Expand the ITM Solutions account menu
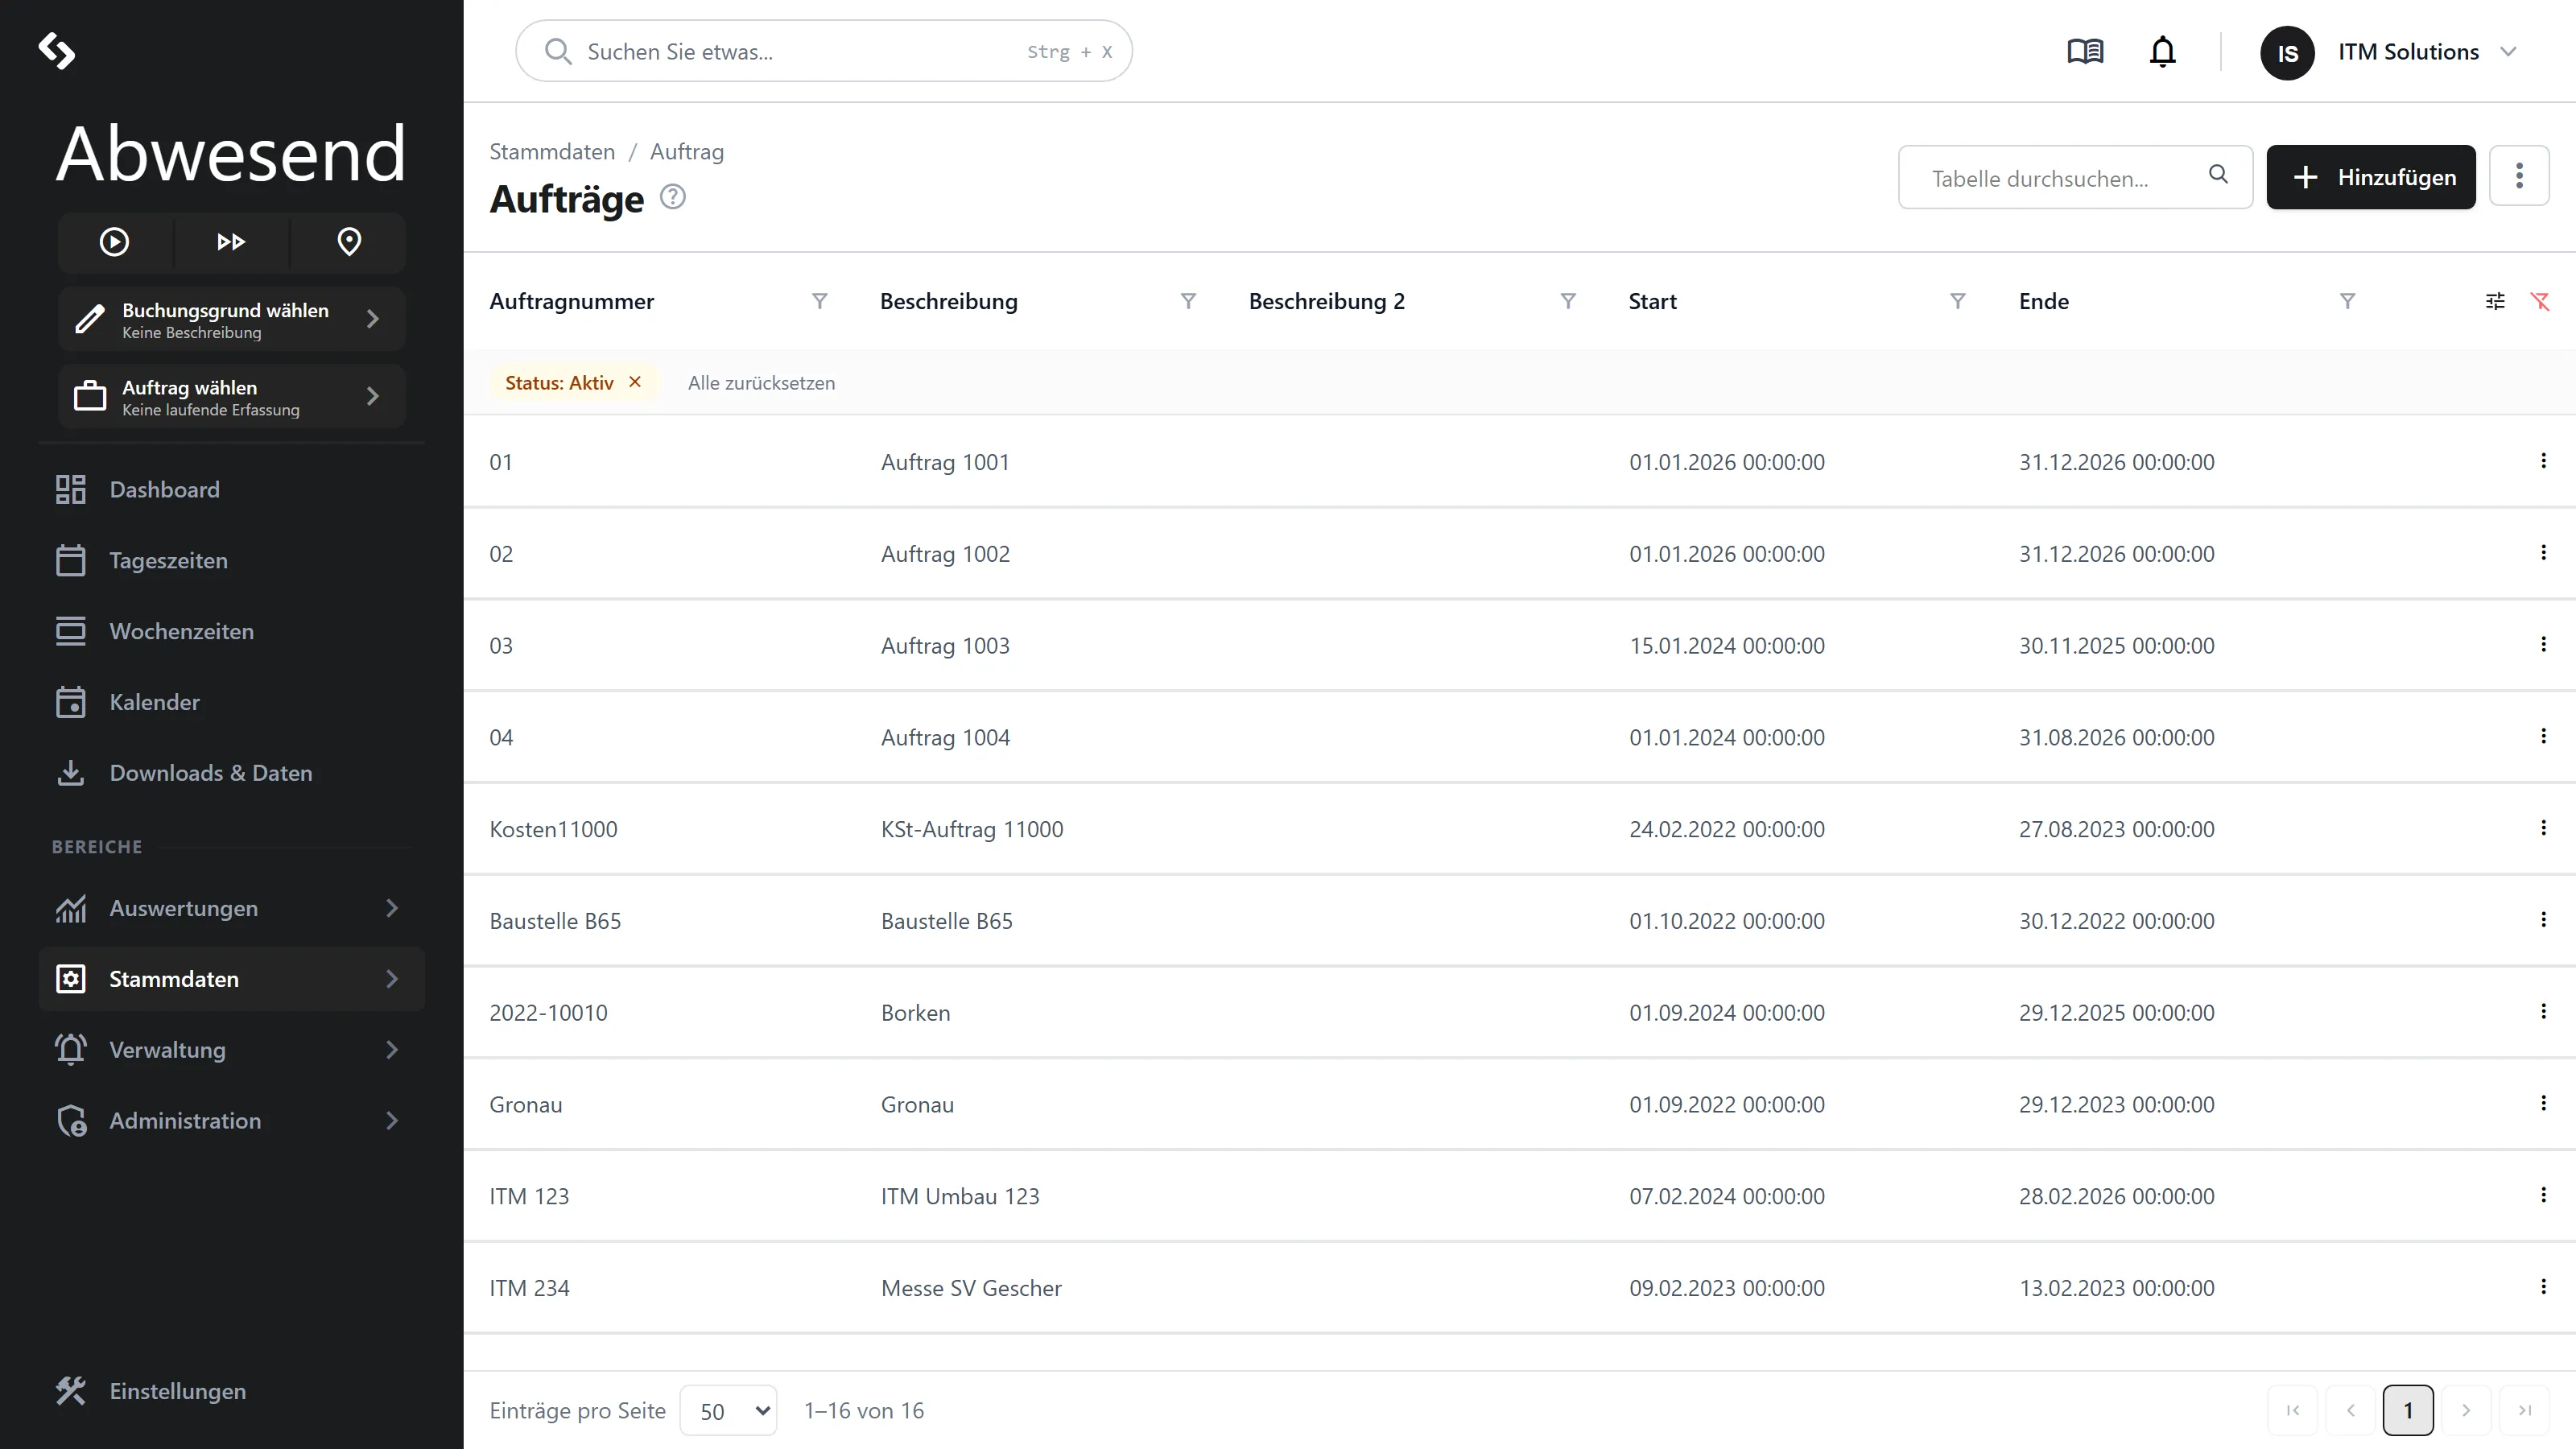 click(2508, 51)
